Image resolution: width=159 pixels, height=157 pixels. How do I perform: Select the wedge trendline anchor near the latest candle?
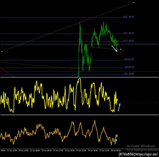pos(121,49)
